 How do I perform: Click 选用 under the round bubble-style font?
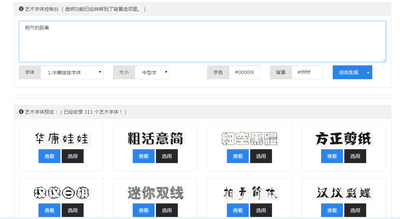[x=73, y=210]
